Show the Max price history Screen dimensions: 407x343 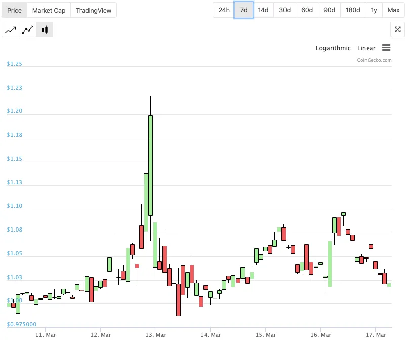tap(393, 10)
